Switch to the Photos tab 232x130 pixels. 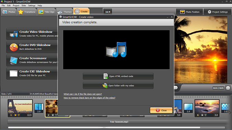pyautogui.click(x=9, y=12)
